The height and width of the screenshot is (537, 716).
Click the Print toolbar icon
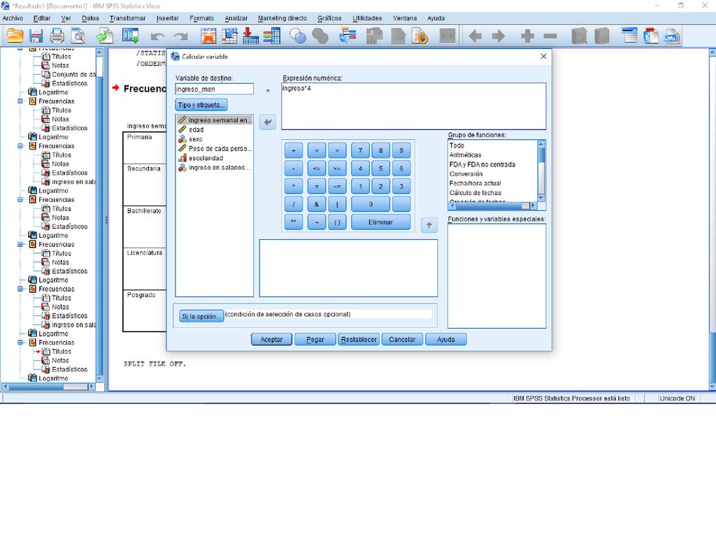click(57, 36)
